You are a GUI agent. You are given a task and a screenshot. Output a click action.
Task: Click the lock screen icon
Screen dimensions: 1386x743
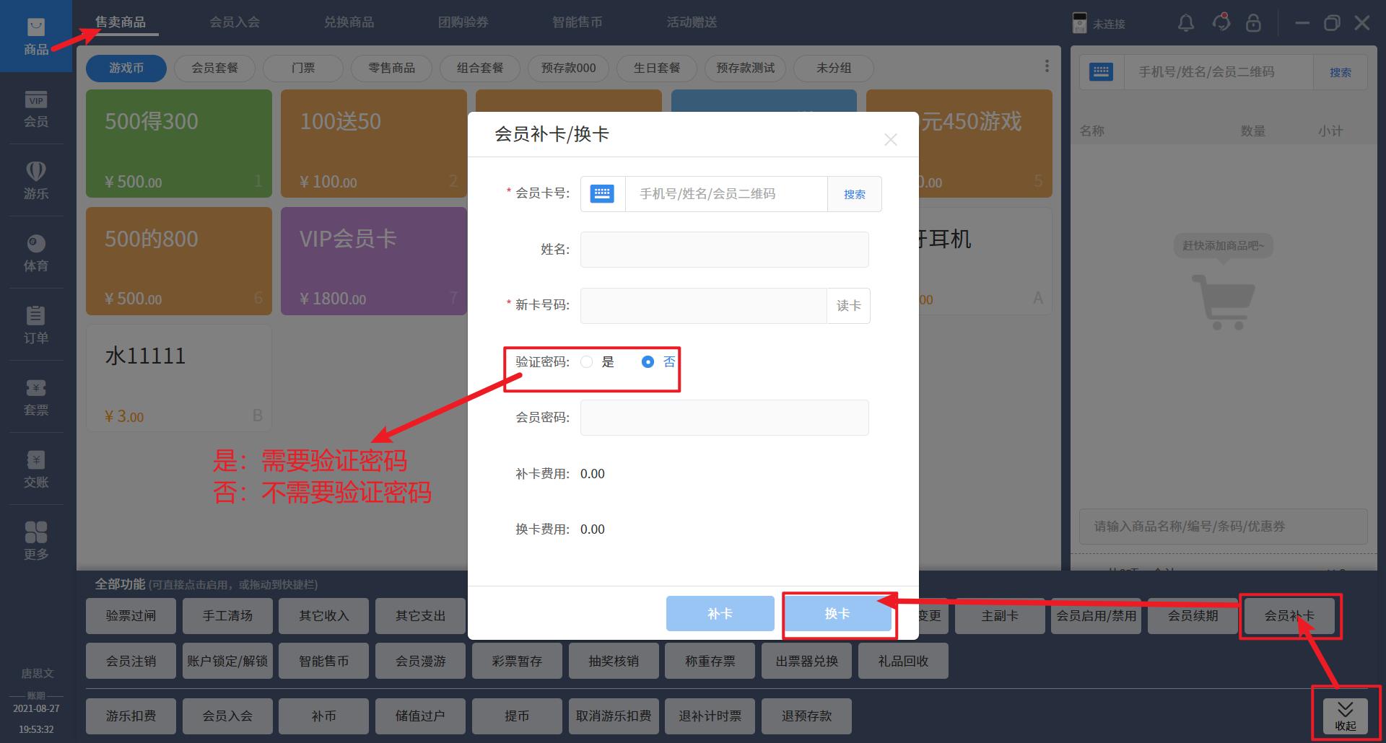click(1254, 23)
